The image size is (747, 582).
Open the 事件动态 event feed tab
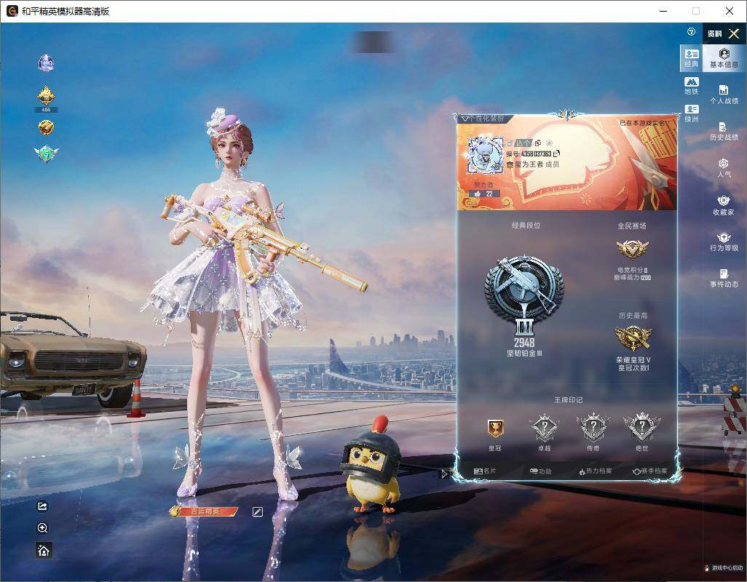724,278
